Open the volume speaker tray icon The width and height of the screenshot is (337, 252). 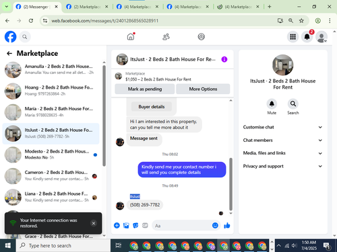point(294,245)
